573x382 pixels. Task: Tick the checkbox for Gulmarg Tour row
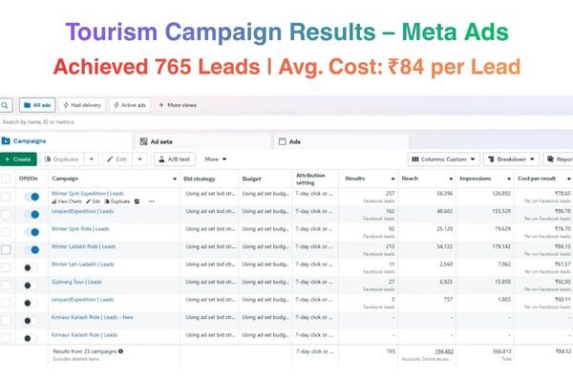point(6,286)
